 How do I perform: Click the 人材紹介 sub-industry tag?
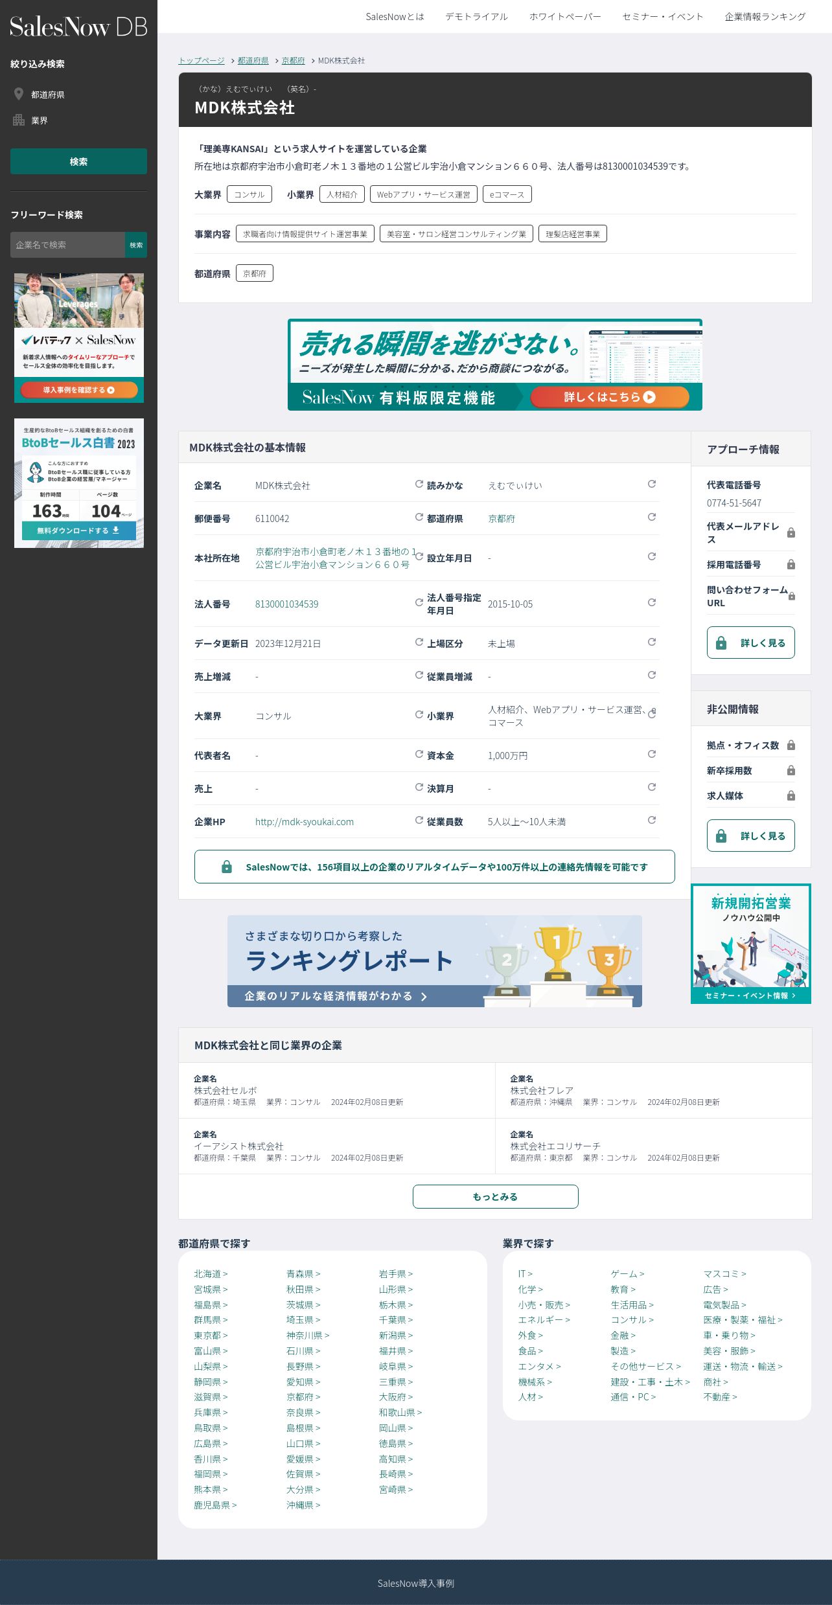[x=342, y=194]
